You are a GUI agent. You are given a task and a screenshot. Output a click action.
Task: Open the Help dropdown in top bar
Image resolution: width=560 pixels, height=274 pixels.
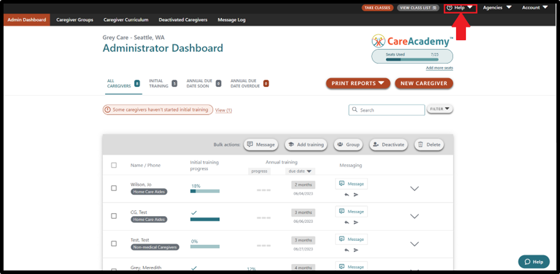[460, 8]
